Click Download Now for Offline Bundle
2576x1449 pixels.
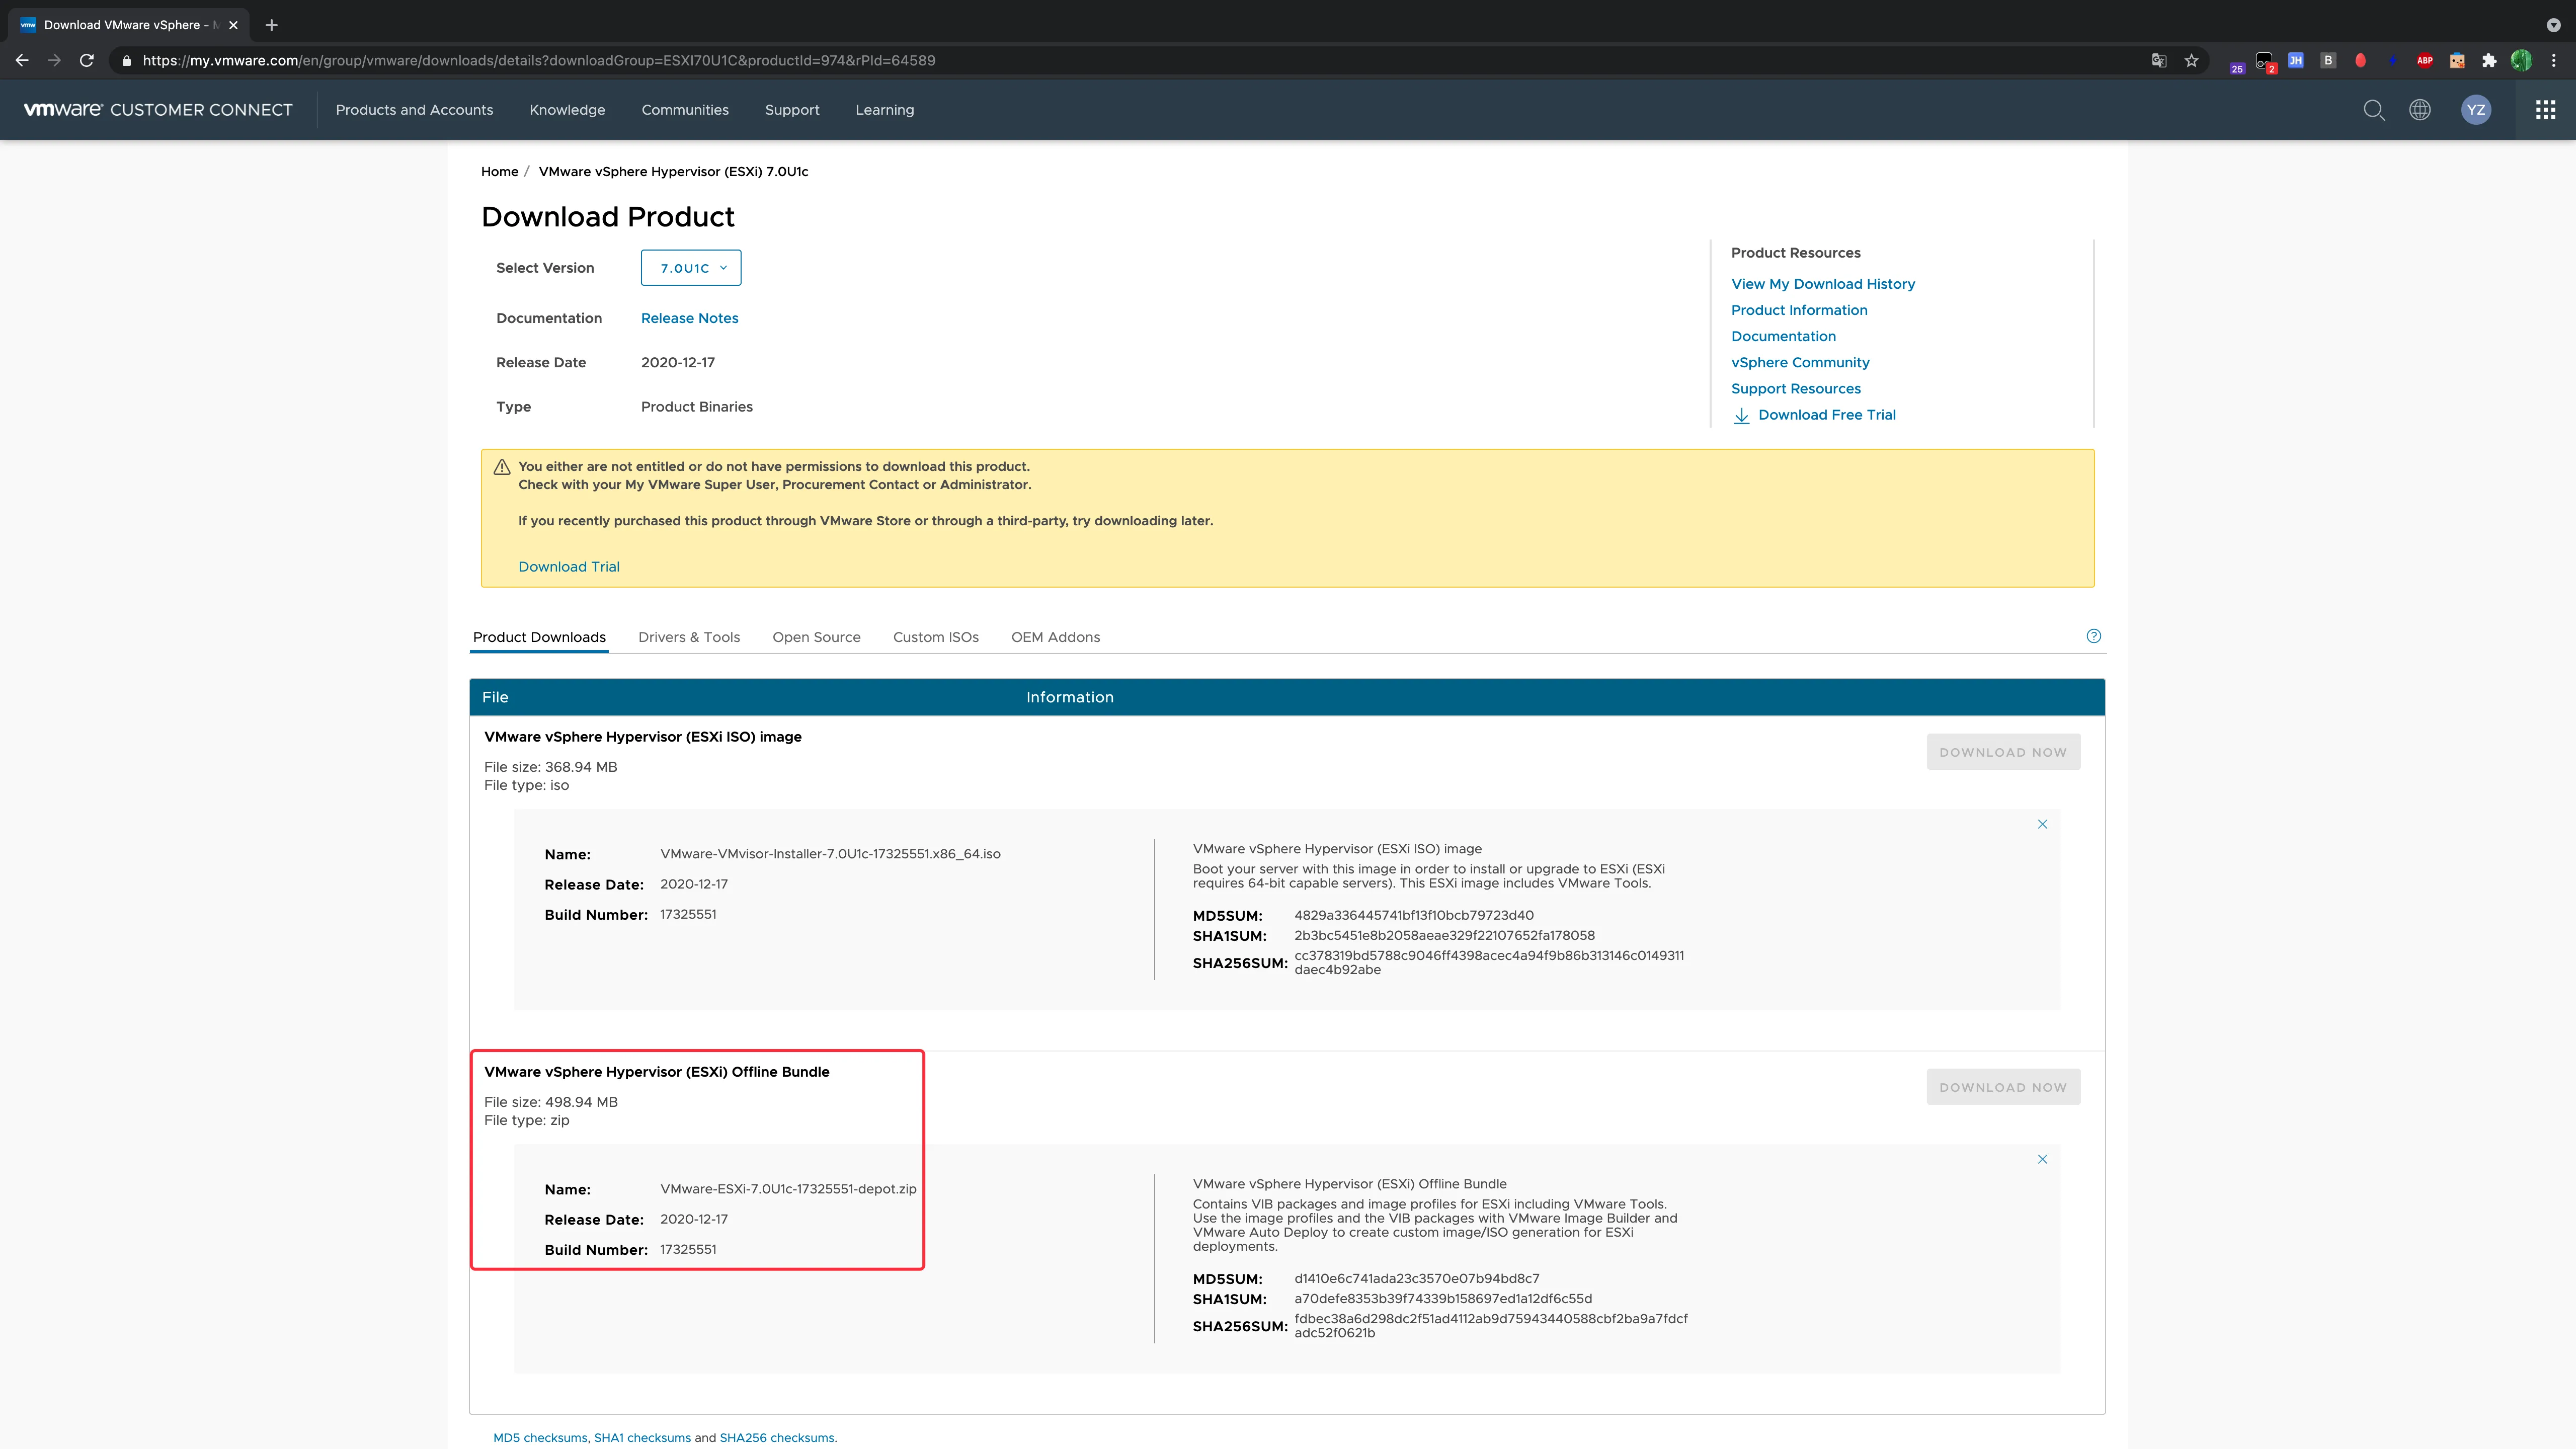coord(2003,1087)
